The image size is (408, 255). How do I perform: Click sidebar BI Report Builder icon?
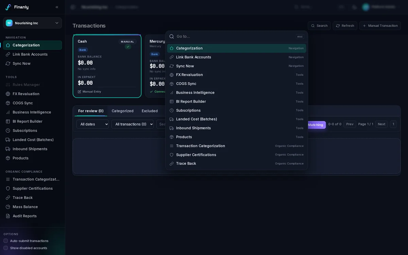(x=8, y=121)
